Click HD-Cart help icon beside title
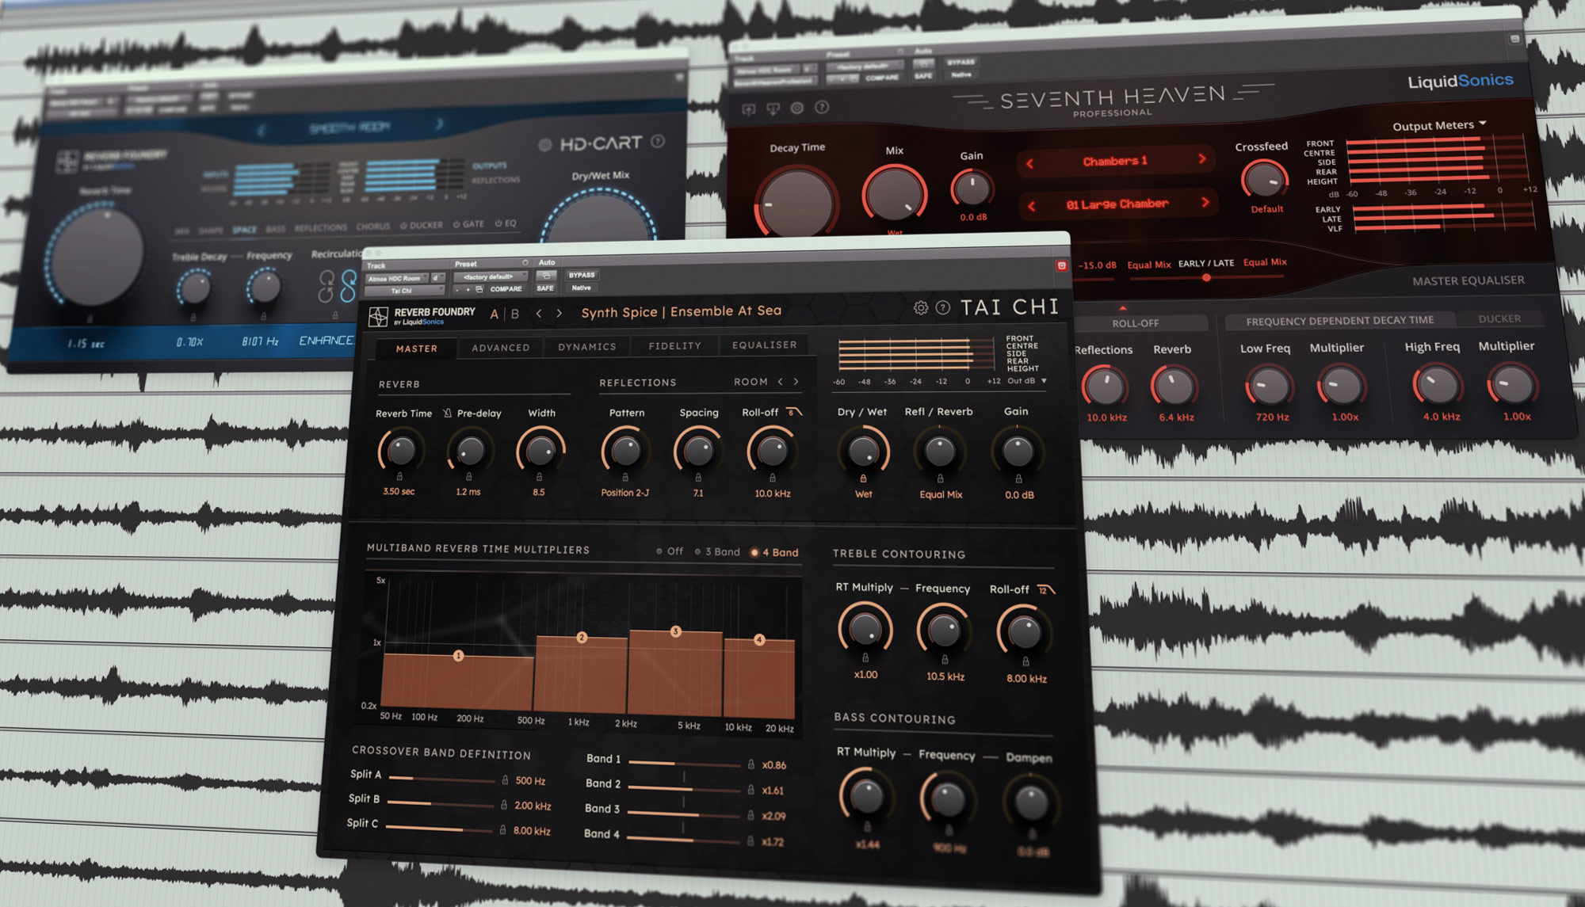Screen dimensions: 1585x907 (x=657, y=141)
